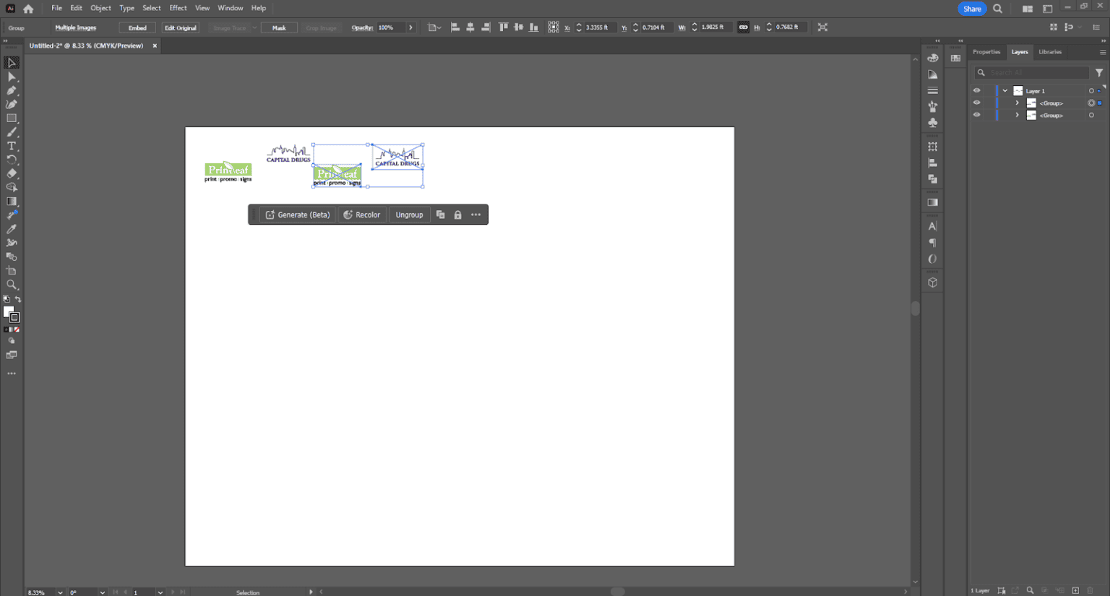This screenshot has height=596, width=1110.
Task: Select the Eyedropper tool
Action: click(x=12, y=228)
